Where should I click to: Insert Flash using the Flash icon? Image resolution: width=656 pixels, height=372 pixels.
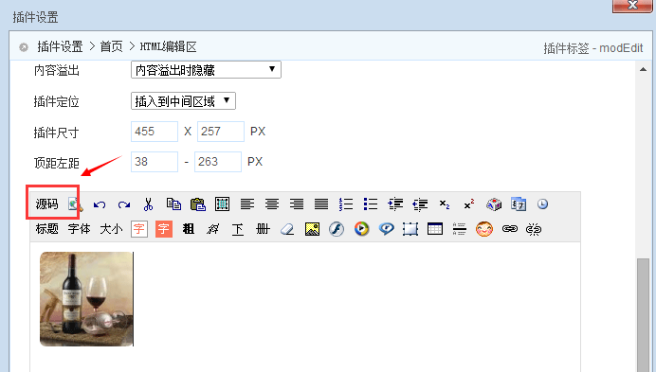(x=337, y=229)
